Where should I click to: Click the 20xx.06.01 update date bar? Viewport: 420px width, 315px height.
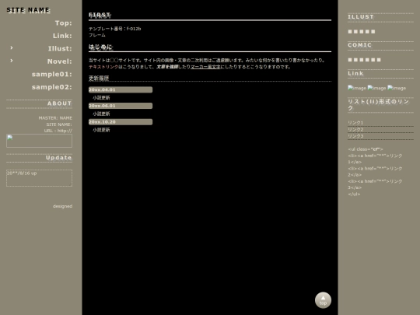pyautogui.click(x=121, y=106)
